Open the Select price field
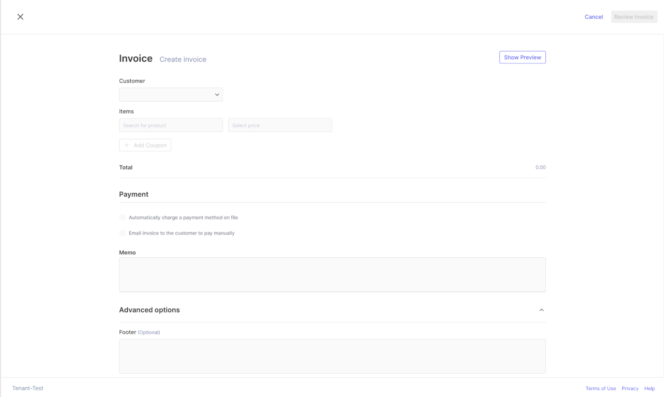The height and width of the screenshot is (397, 664). coord(280,125)
